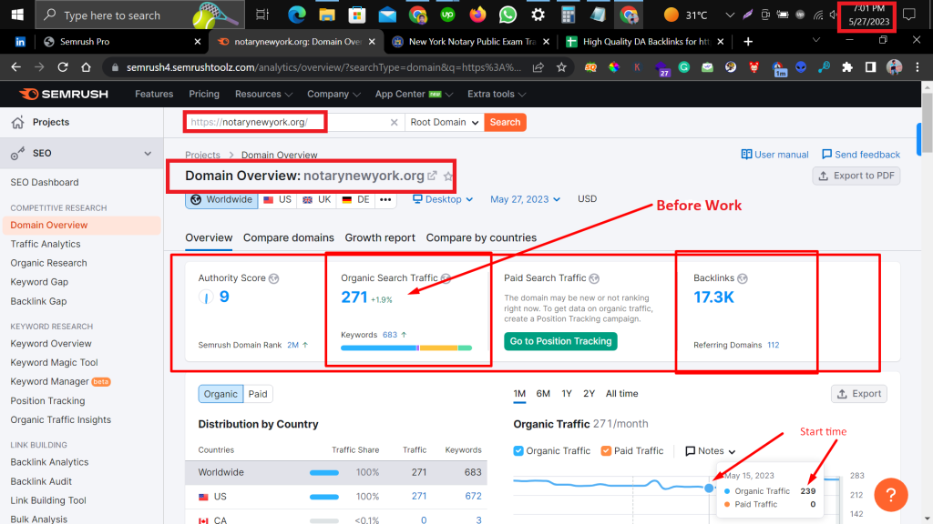Open the Chrome extensions puzzle icon
This screenshot has height=524, width=933.
[x=847, y=67]
